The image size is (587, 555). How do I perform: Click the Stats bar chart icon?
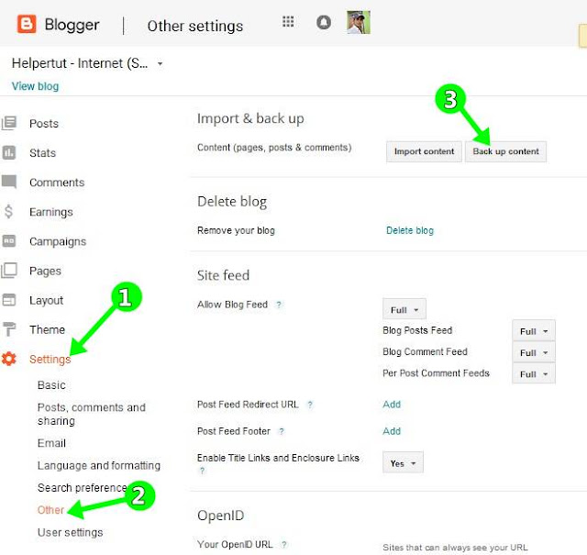pyautogui.click(x=9, y=152)
